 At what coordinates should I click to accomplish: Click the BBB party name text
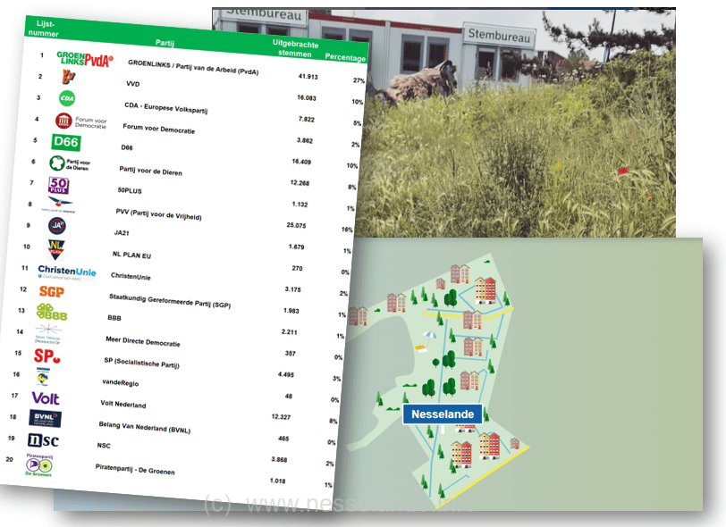coord(114,318)
